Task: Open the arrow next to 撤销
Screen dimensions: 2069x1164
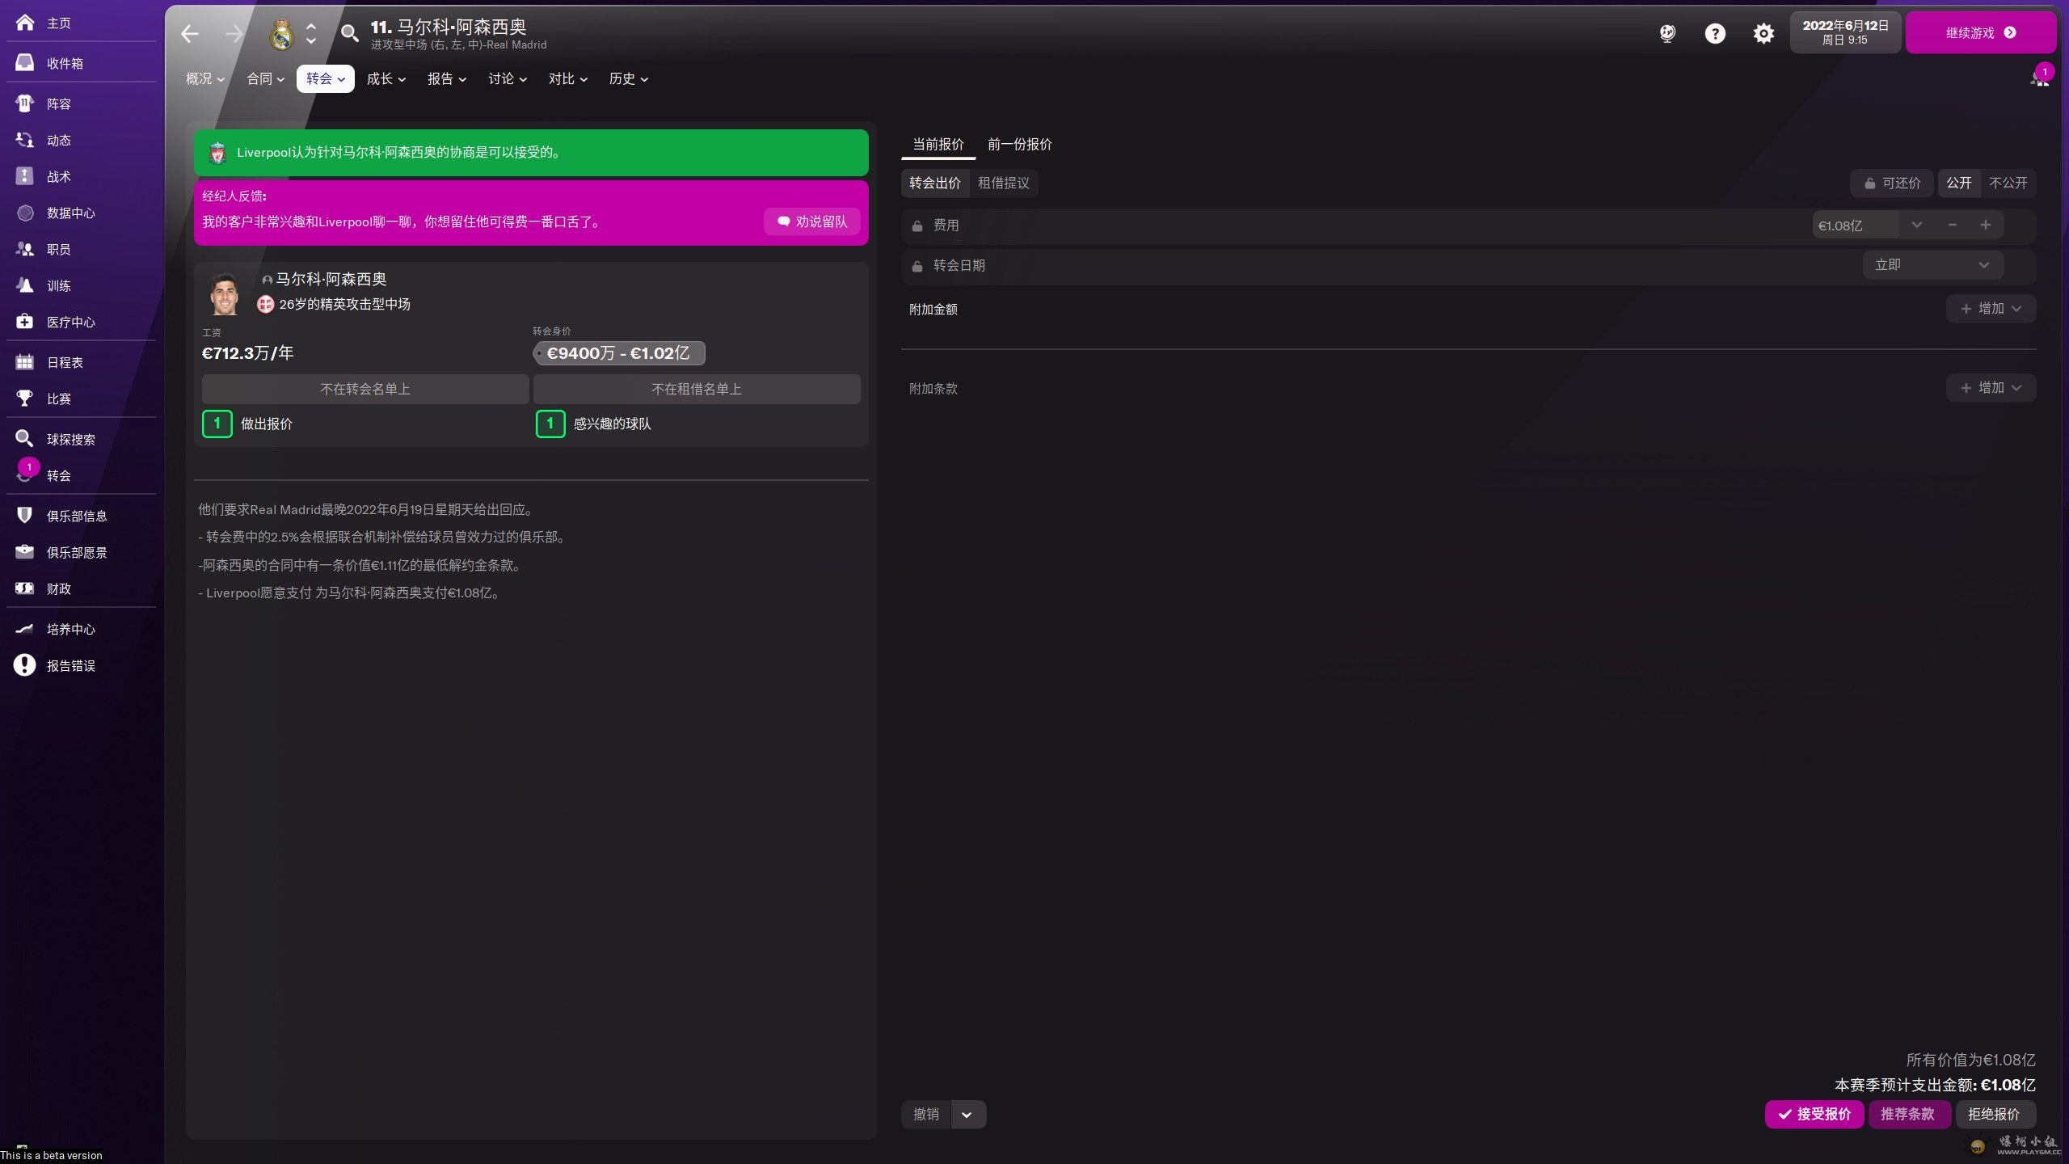Action: tap(967, 1115)
